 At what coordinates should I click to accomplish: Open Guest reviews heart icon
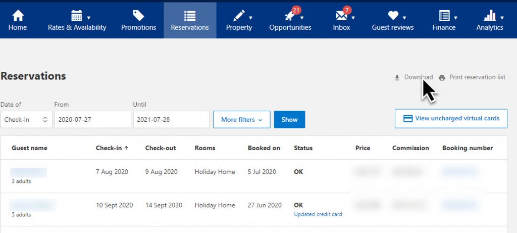pos(393,16)
